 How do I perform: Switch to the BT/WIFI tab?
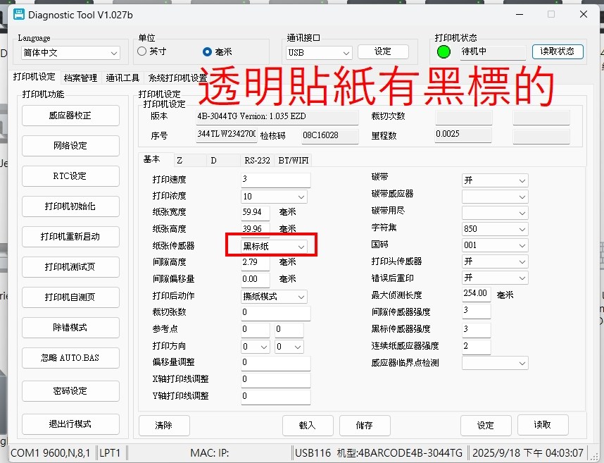click(294, 161)
